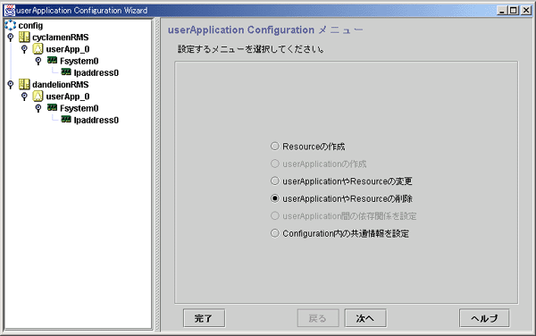
Task: Click Fsystem0 resource icon under dandelionRMS
Action: click(x=53, y=107)
